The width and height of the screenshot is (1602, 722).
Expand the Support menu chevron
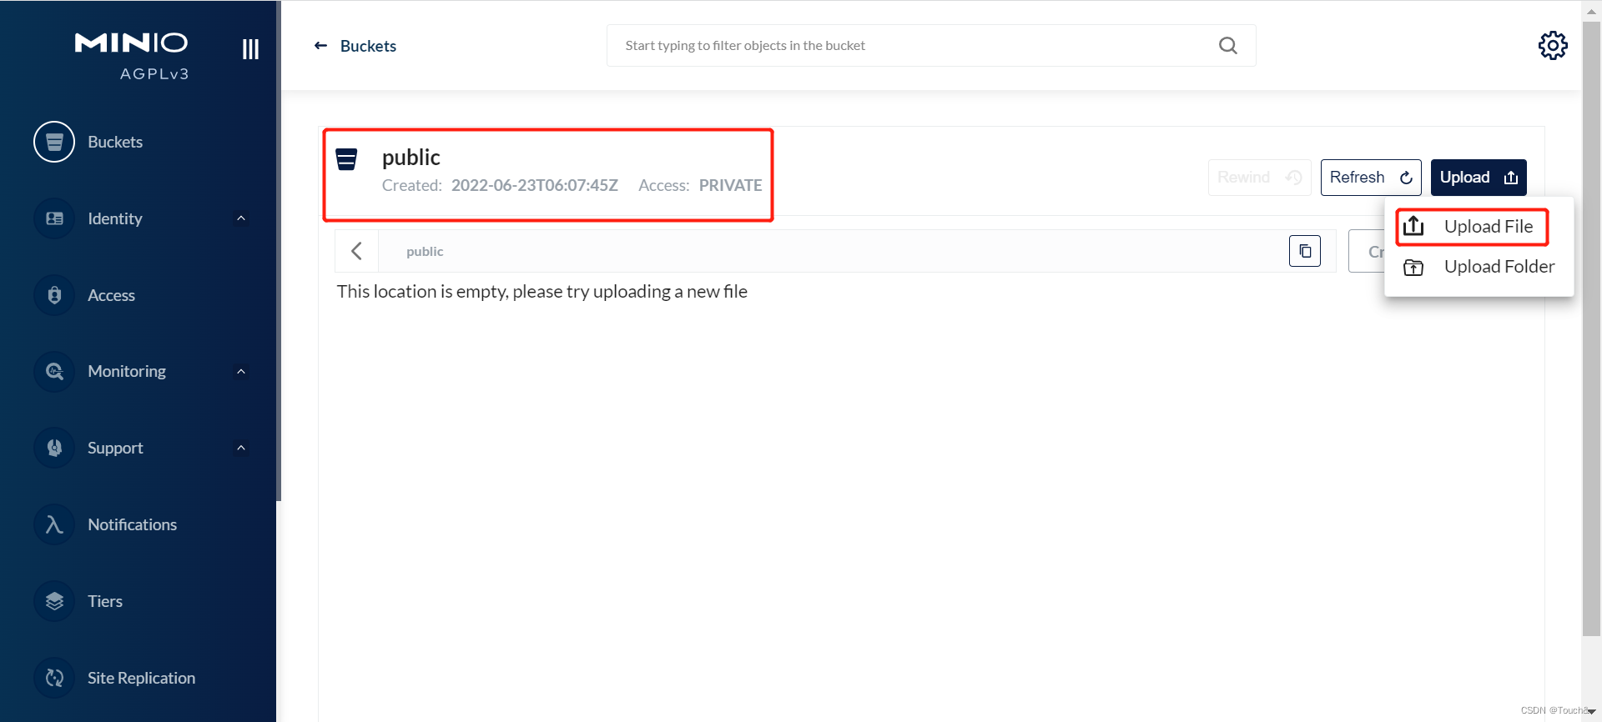241,449
